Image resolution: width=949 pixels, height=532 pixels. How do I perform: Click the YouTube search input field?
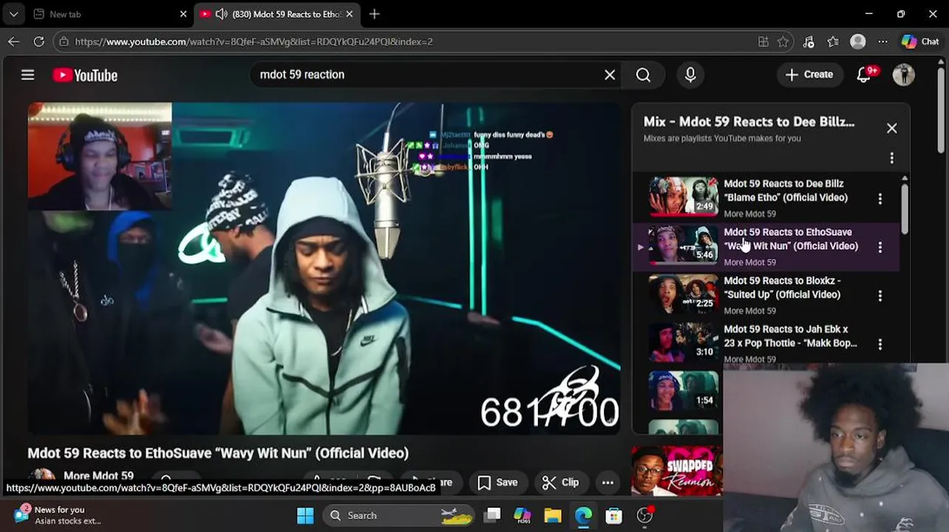tap(429, 75)
